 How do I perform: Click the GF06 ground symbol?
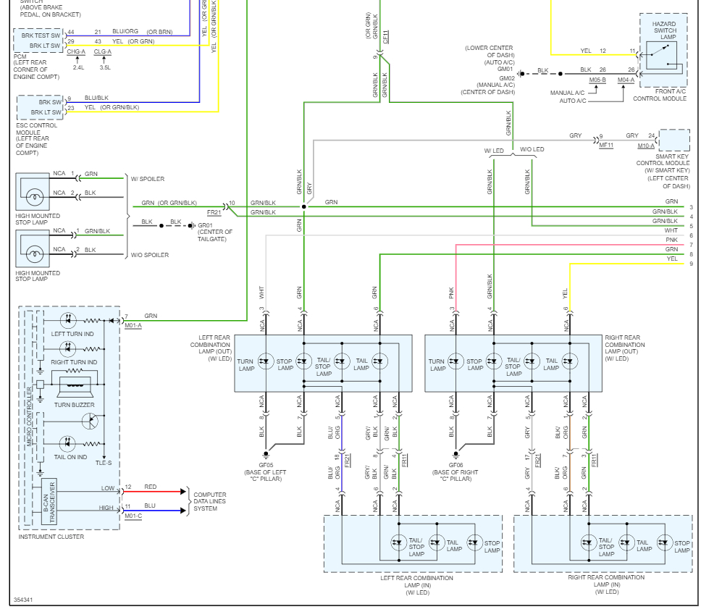pyautogui.click(x=456, y=455)
